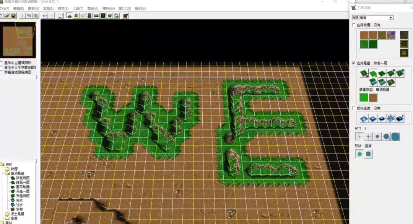Uncheck the 应用悬崖 checkbox
The height and width of the screenshot is (224, 413).
[x=354, y=63]
